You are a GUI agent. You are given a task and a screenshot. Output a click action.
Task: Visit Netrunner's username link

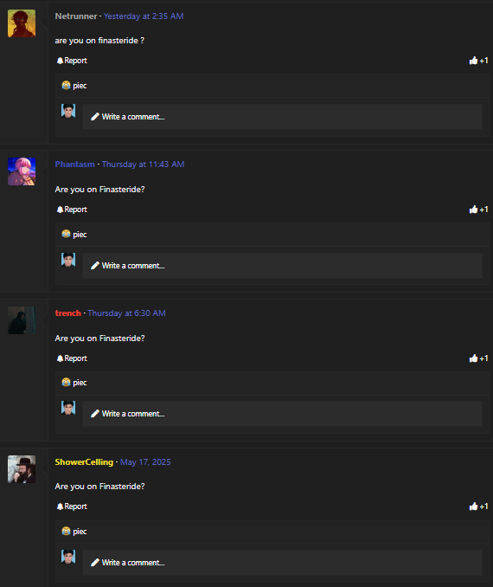(76, 16)
